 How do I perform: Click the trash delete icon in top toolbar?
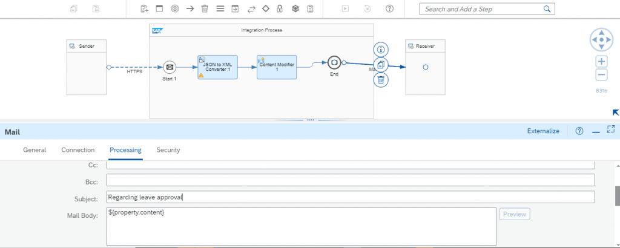click(205, 8)
